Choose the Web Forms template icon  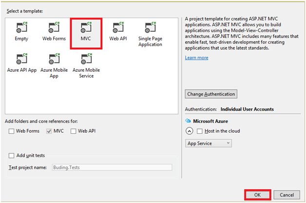54,27
